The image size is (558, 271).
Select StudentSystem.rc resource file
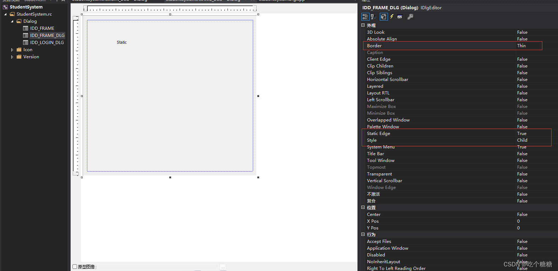click(34, 14)
